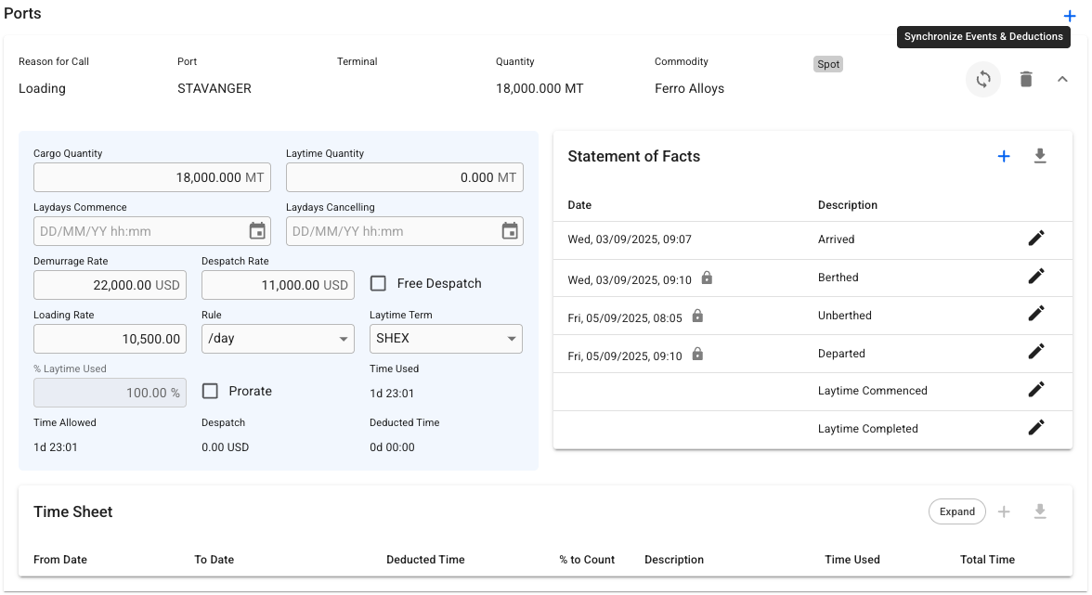
Task: Open the Laytime Term SHEX dropdown
Action: click(446, 339)
